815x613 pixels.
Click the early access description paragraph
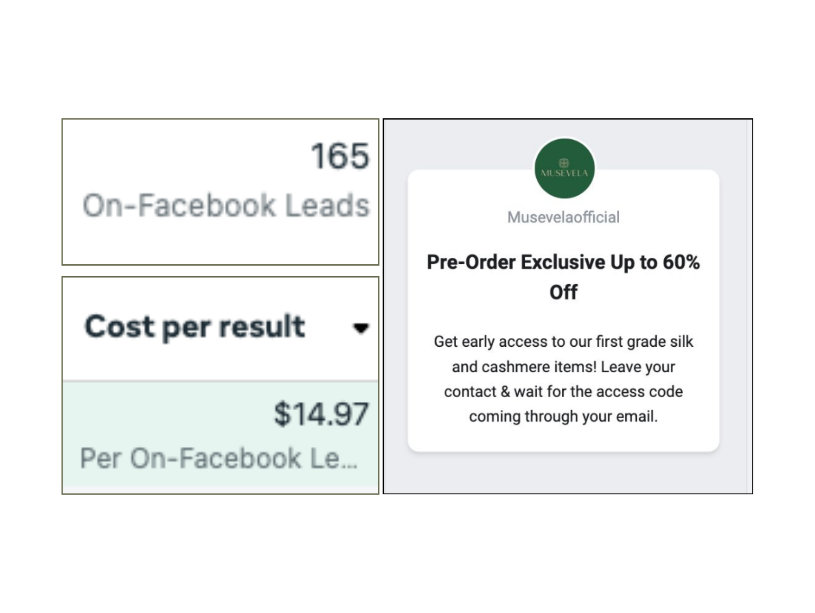pyautogui.click(x=563, y=379)
